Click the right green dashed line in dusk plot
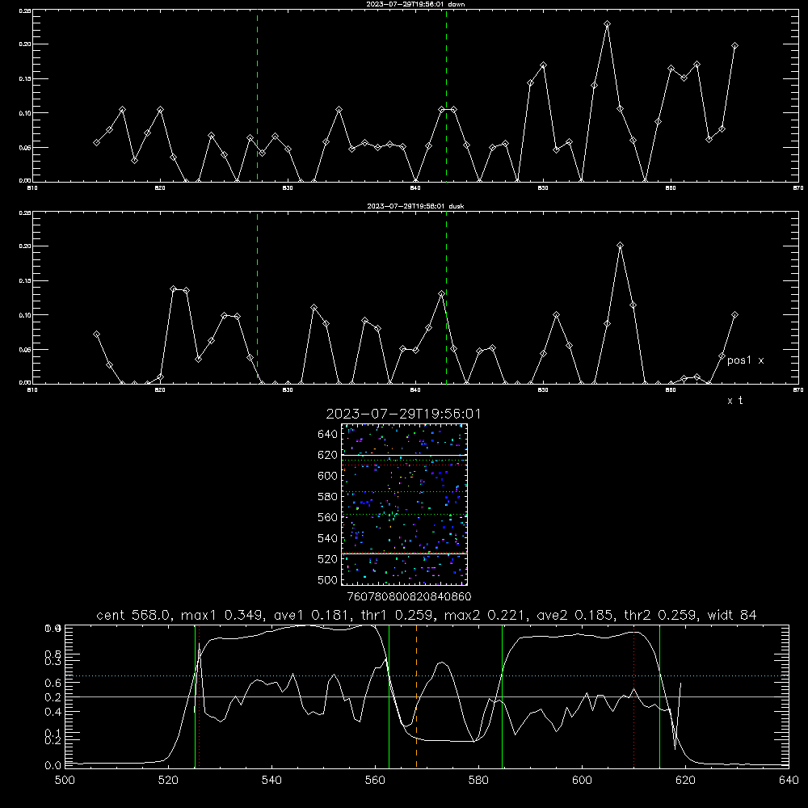 click(x=446, y=297)
